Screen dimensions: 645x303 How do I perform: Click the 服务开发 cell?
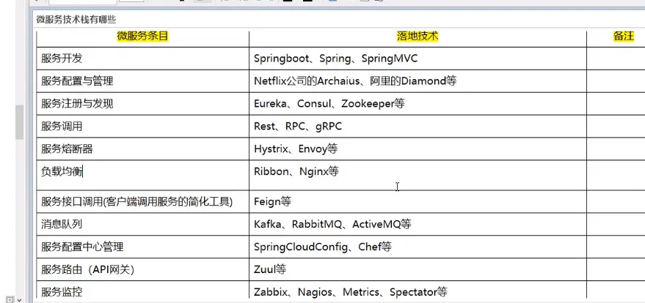(x=143, y=59)
